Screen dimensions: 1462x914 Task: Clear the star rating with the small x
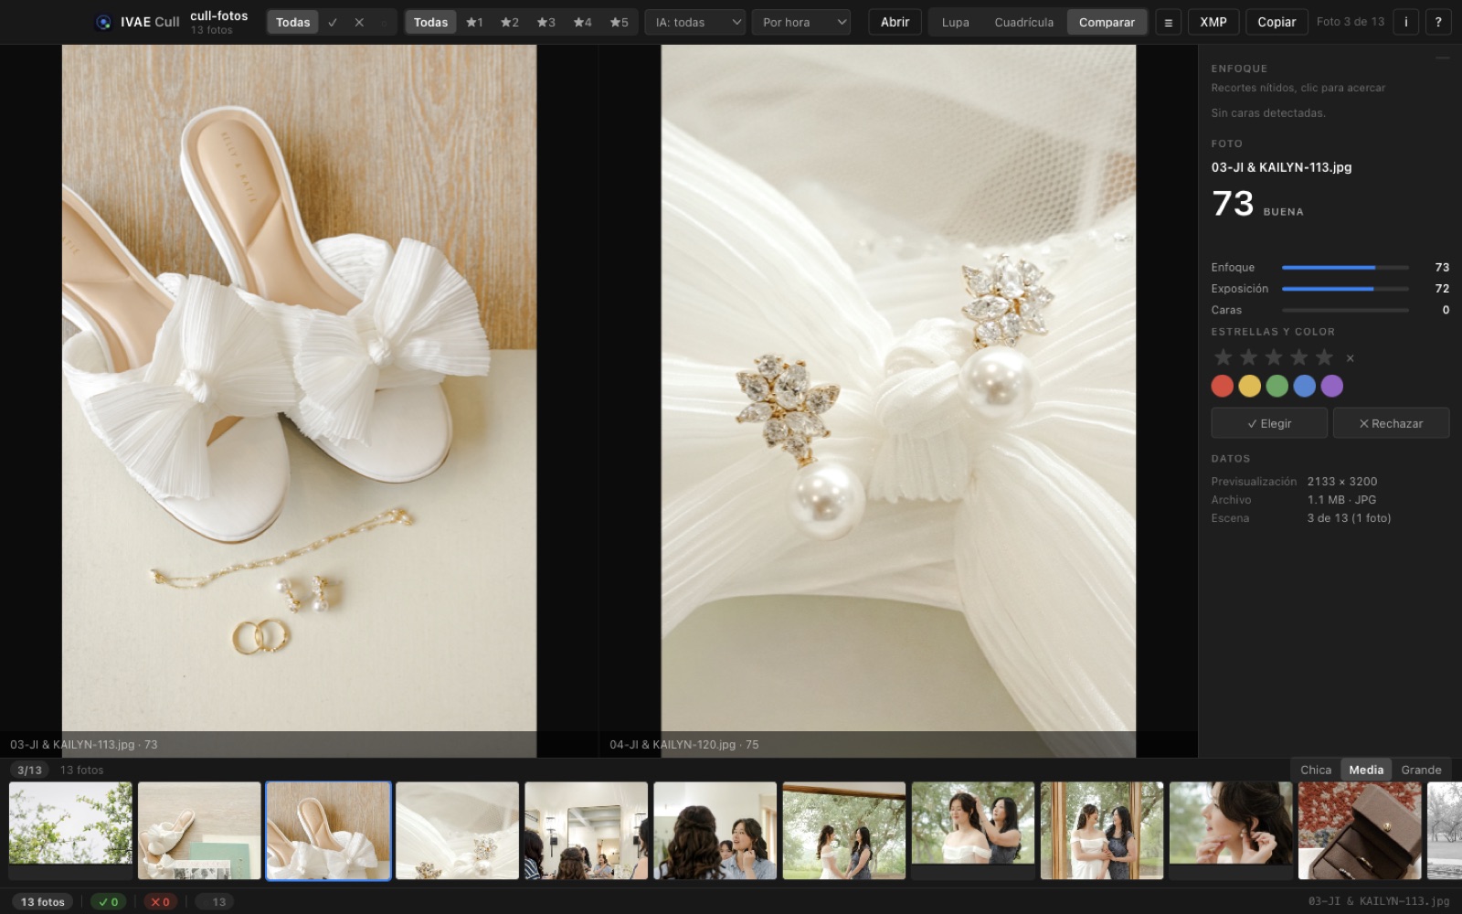[x=1350, y=358]
